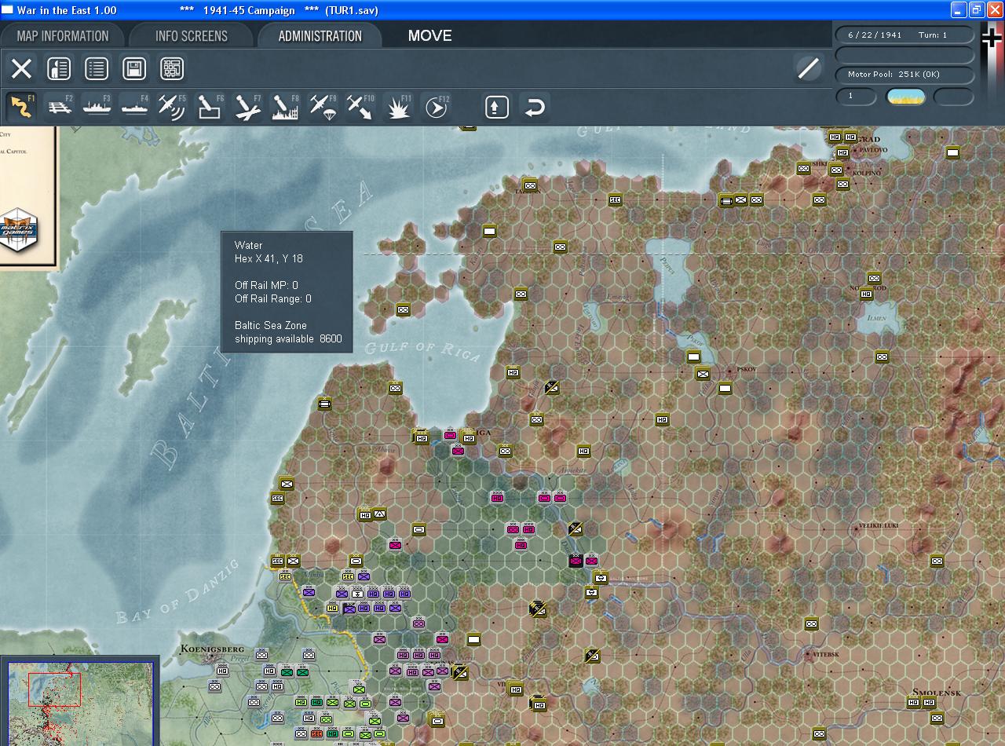The height and width of the screenshot is (746, 1005).
Task: Select Air Transport mode F9 parachute icon
Action: tap(323, 107)
